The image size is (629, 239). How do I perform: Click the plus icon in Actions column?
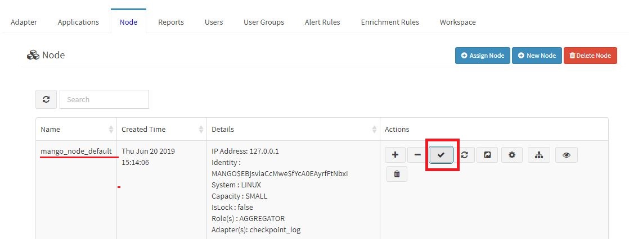coord(395,155)
